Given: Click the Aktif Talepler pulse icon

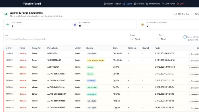Looking at the screenshot, I should pyautogui.click(x=8, y=24).
